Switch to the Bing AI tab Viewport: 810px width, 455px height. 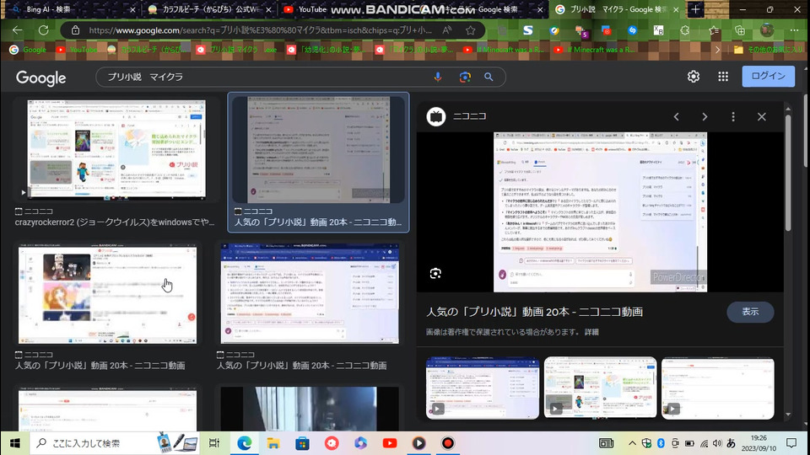pyautogui.click(x=73, y=9)
